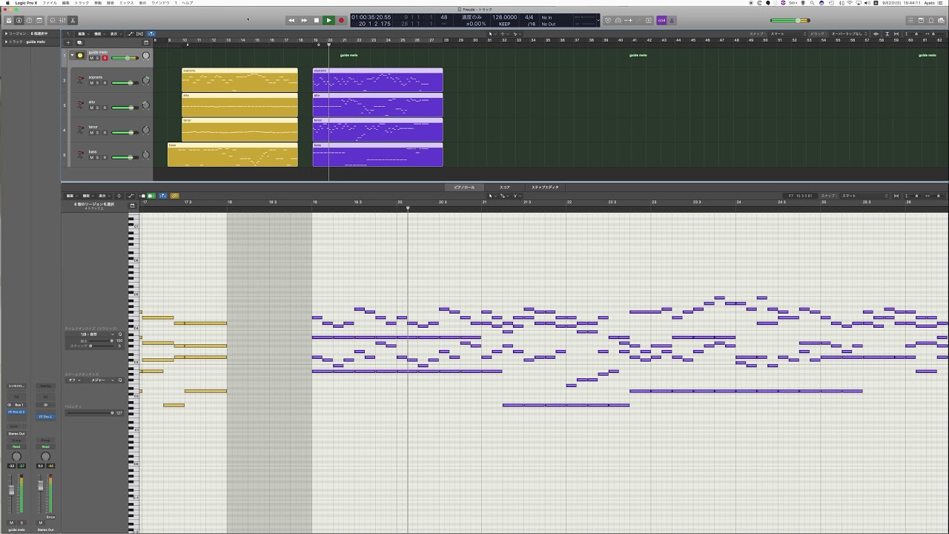Open the ミックス menu in the menu bar
The image size is (949, 534).
click(x=127, y=3)
